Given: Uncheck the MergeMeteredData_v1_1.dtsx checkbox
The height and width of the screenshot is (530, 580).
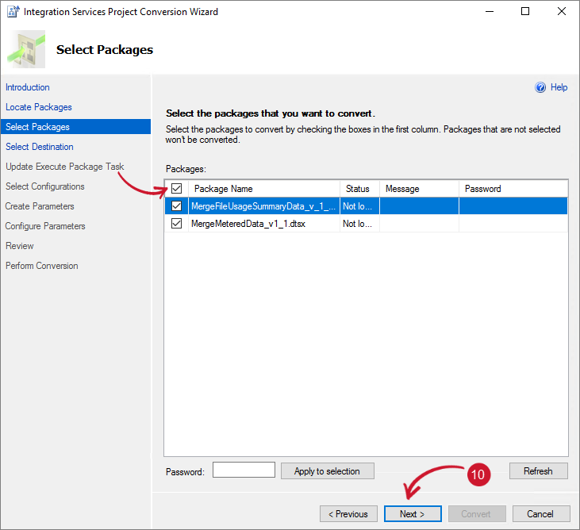Looking at the screenshot, I should 176,224.
